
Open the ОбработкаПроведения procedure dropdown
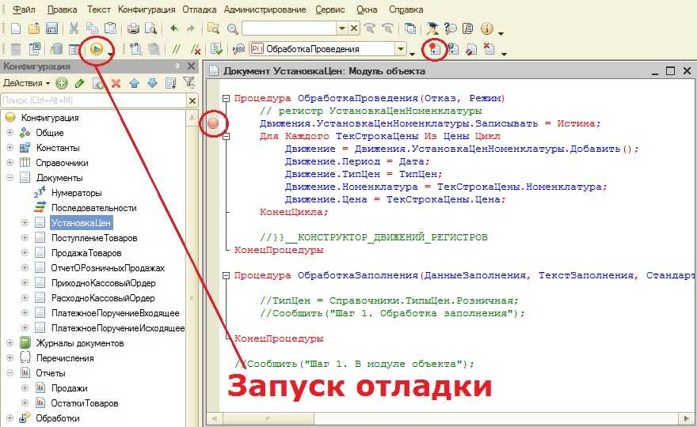click(401, 49)
